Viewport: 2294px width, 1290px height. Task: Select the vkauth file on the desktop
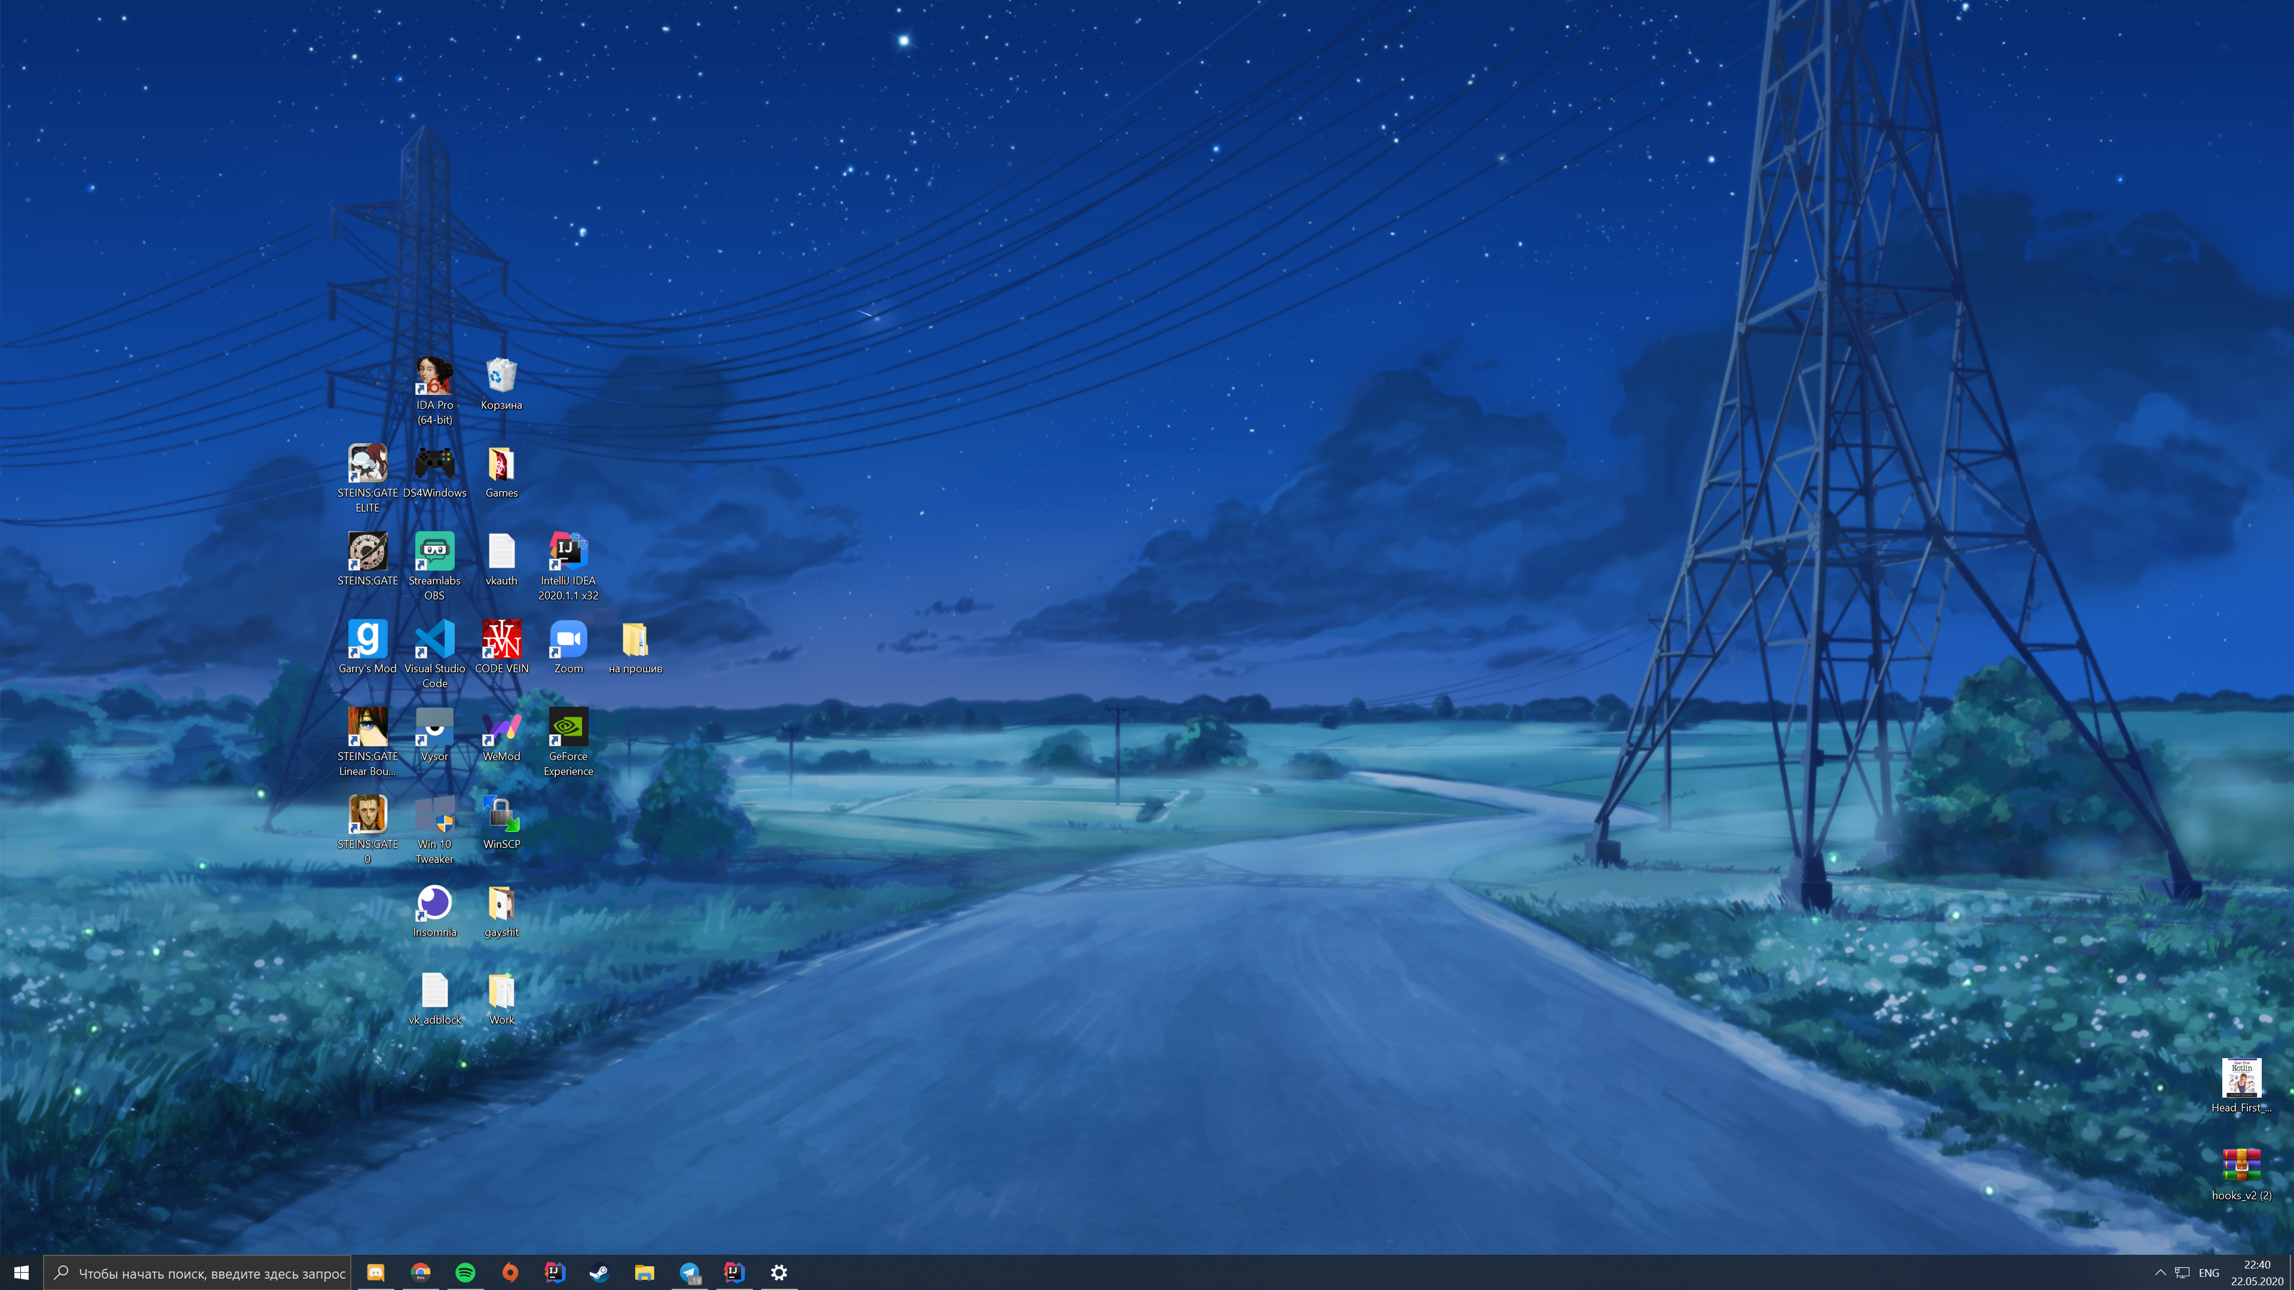pos(501,559)
